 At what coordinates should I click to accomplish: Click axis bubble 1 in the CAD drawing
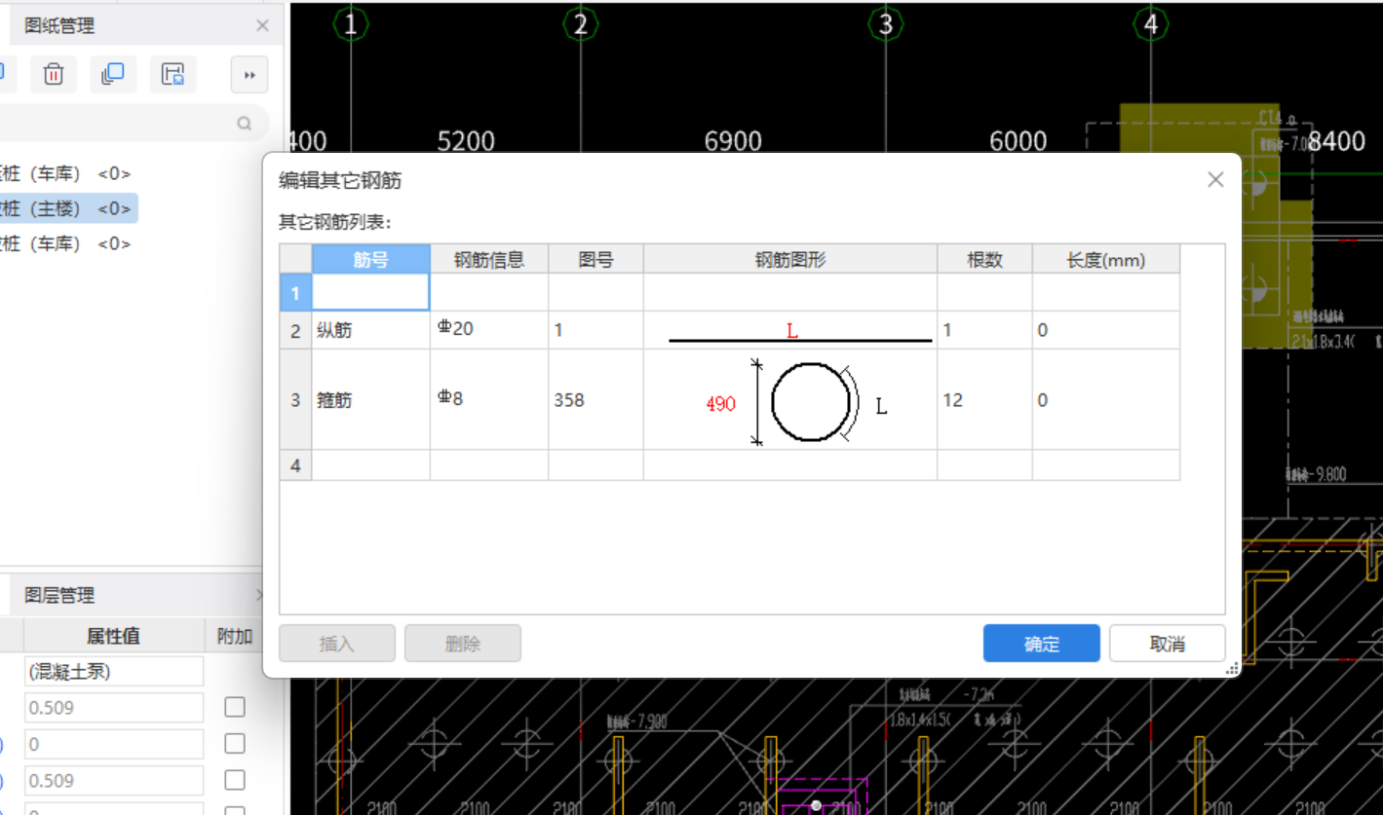pos(351,23)
